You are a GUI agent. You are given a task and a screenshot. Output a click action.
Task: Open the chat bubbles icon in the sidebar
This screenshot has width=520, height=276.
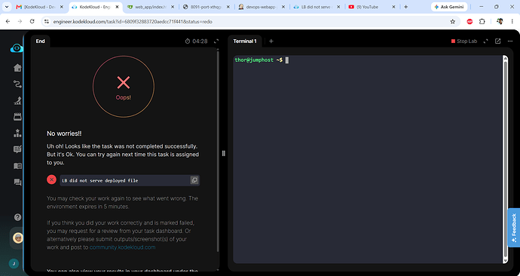[17, 182]
